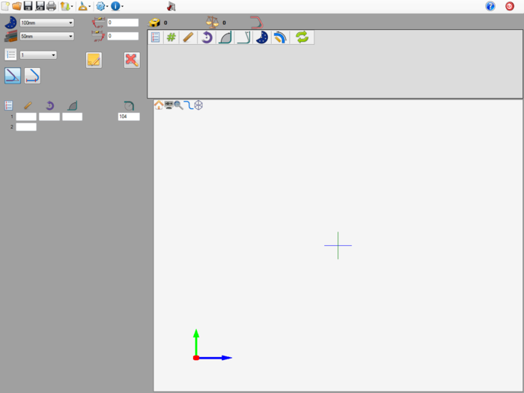Save with the floppy disk icon

tap(28, 6)
